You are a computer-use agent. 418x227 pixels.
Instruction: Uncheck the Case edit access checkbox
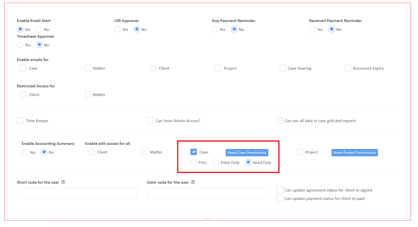coord(194,152)
